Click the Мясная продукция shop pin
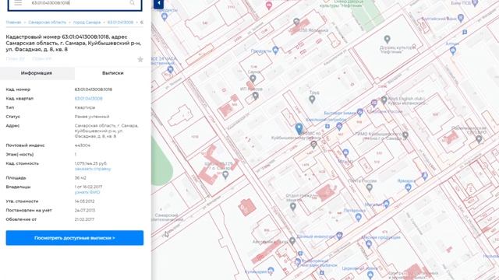499x280 pixels. point(369,244)
